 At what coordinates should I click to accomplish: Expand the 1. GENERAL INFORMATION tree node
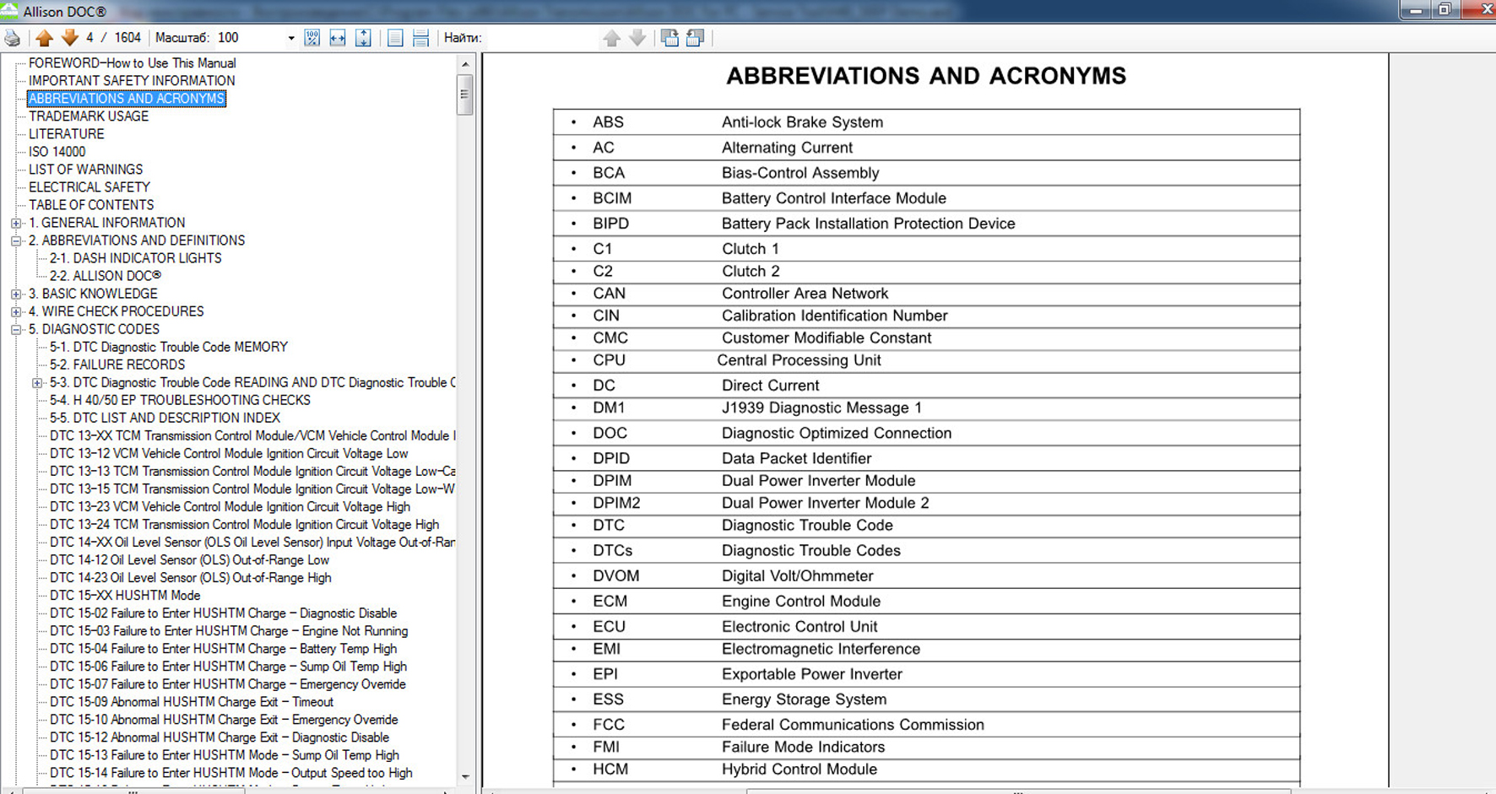pyautogui.click(x=16, y=224)
